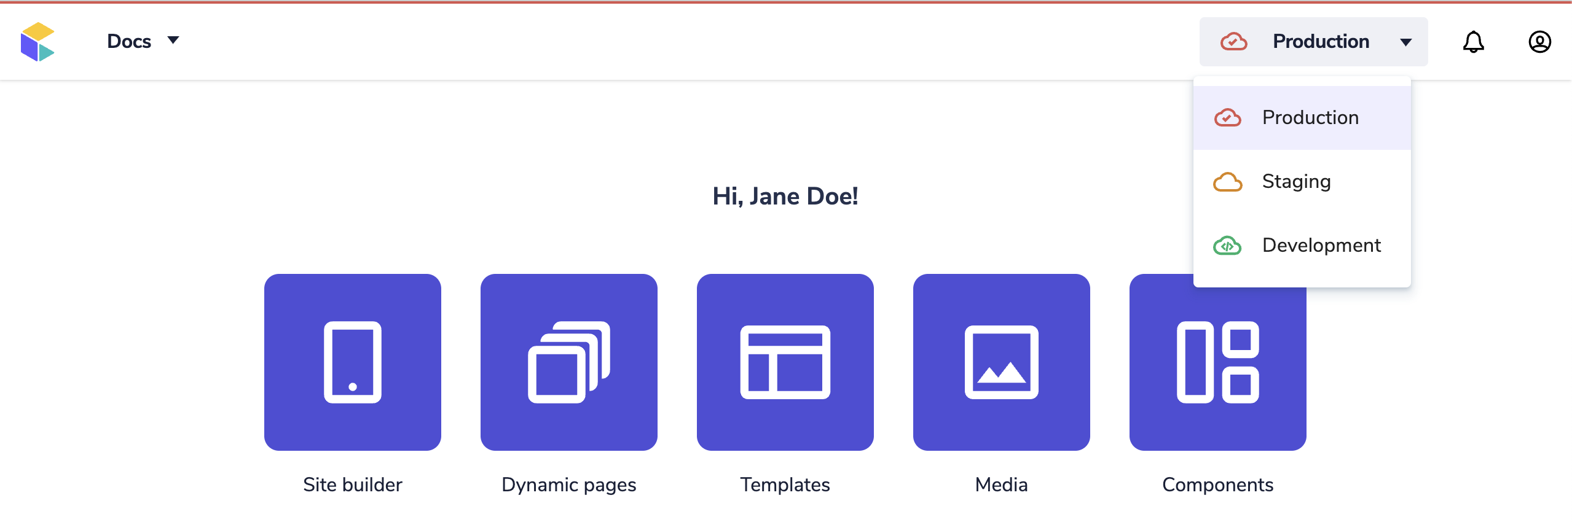Viewport: 1572px width, 522px height.
Task: Open the notifications bell
Action: coord(1473,42)
